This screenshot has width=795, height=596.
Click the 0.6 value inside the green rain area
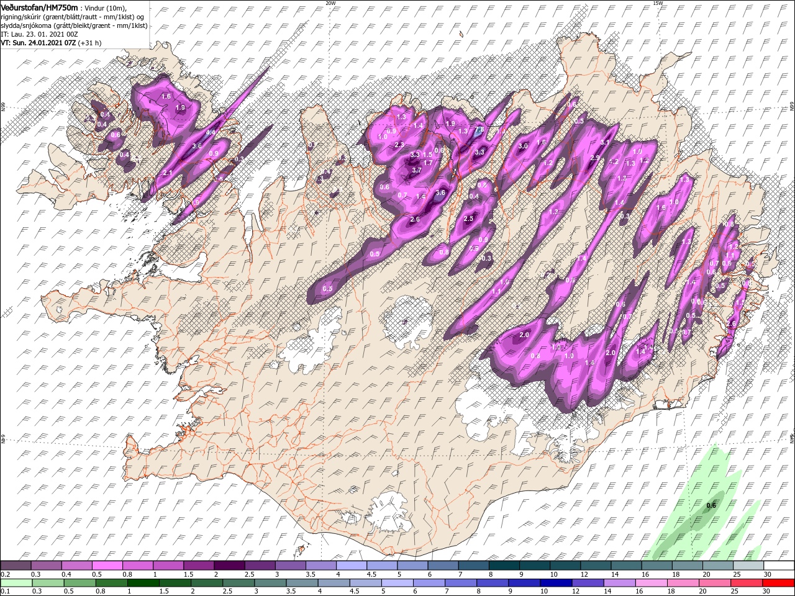point(711,505)
